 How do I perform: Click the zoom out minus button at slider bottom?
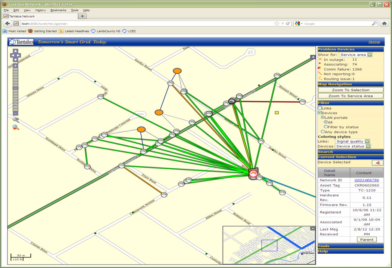[15, 113]
